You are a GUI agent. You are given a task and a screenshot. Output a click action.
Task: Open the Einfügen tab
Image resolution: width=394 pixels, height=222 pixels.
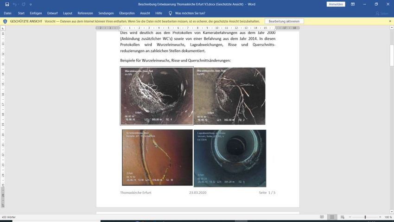click(x=36, y=13)
